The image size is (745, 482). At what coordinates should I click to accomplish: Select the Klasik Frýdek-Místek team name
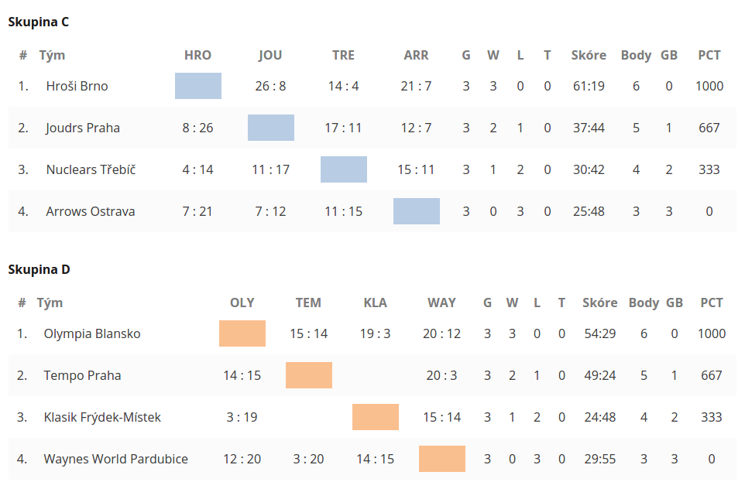102,417
